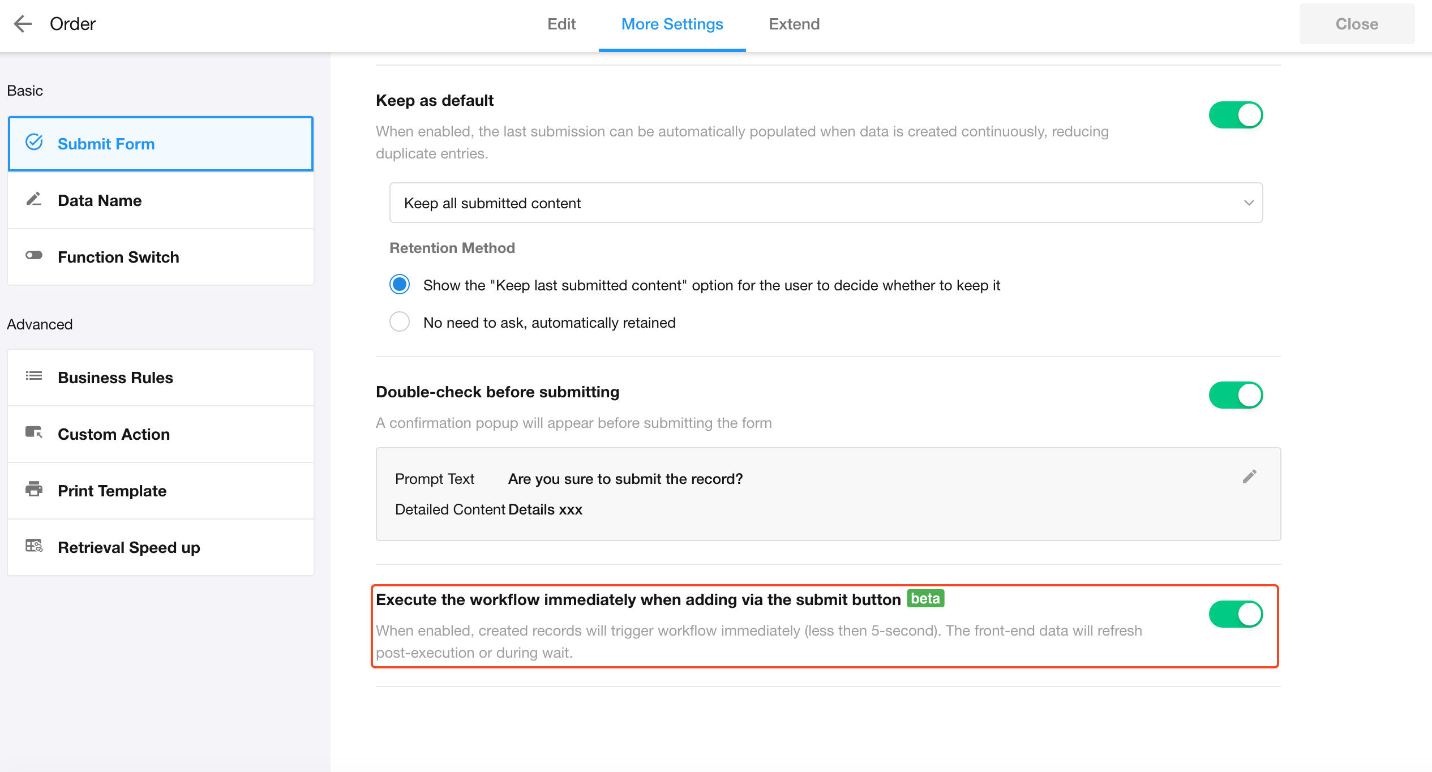Turn off Double-check before submitting toggle
Viewport: 1432px width, 772px height.
tap(1236, 395)
